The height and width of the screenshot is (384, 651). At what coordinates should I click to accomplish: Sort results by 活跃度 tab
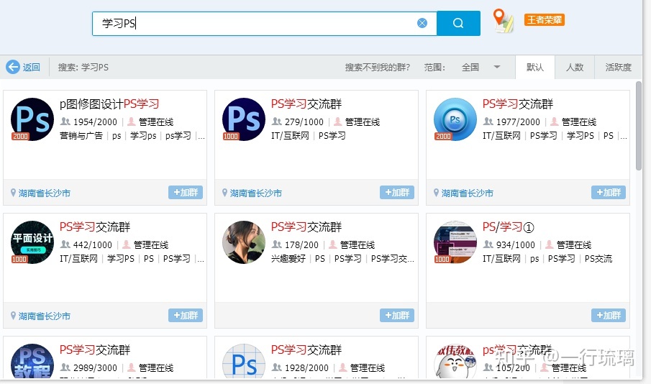click(618, 68)
